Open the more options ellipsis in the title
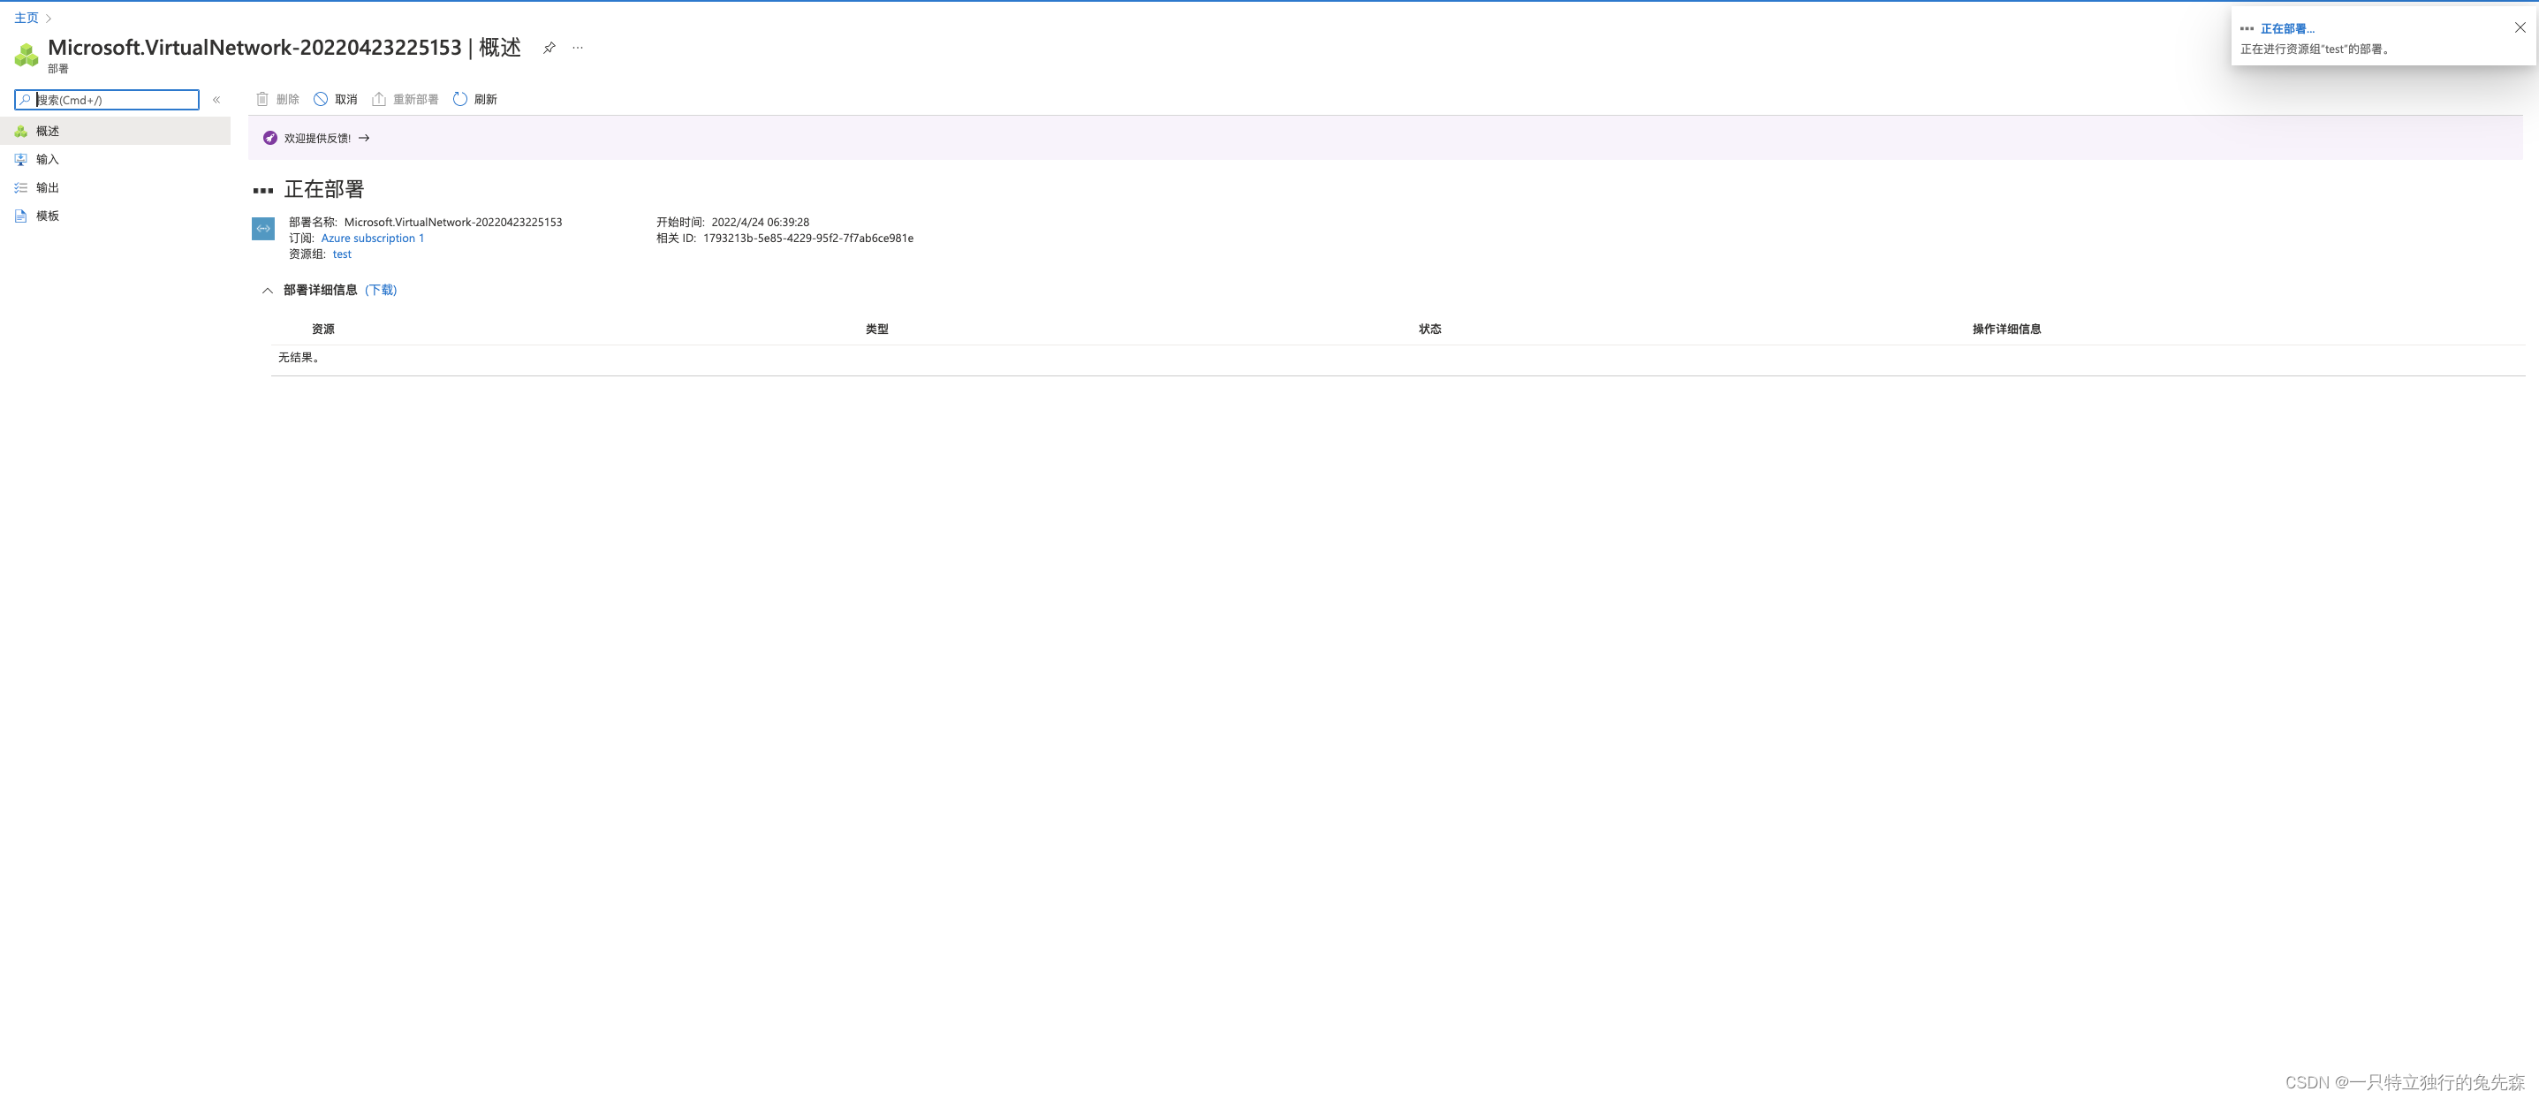 (578, 48)
